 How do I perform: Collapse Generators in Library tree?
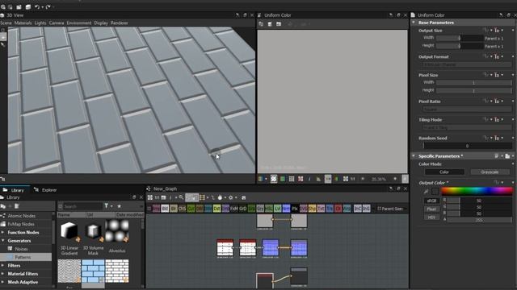pyautogui.click(x=3, y=240)
